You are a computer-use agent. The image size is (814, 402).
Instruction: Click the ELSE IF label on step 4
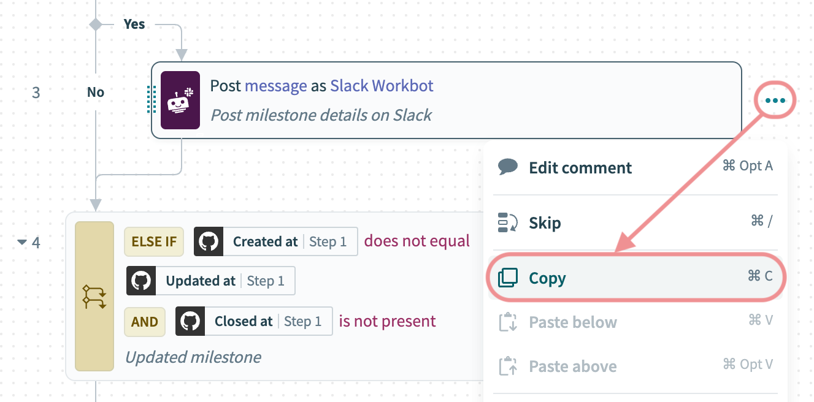coord(154,241)
